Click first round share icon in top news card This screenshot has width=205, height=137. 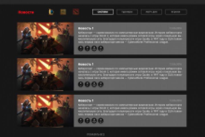[81, 48]
